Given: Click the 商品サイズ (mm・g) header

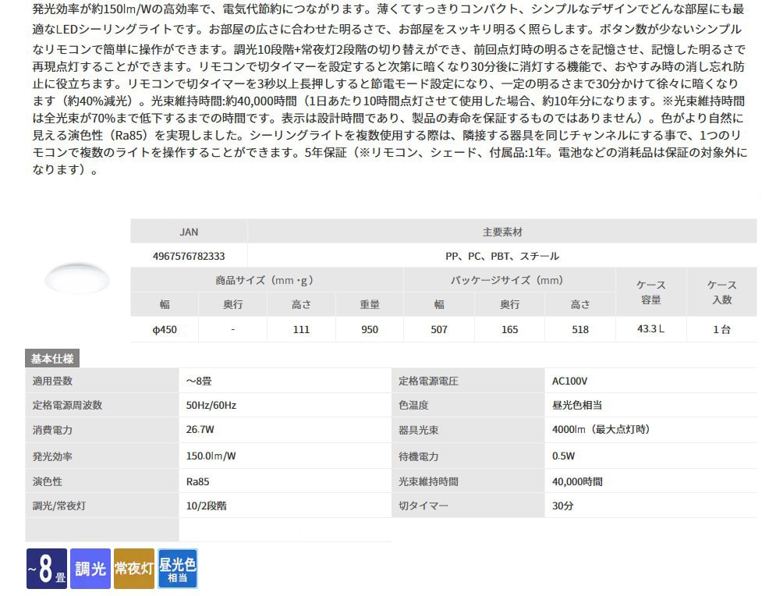Looking at the screenshot, I should click(x=266, y=280).
